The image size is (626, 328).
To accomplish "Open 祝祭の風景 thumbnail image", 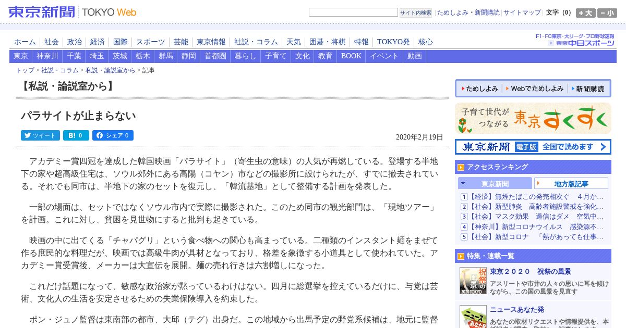I will (473, 281).
